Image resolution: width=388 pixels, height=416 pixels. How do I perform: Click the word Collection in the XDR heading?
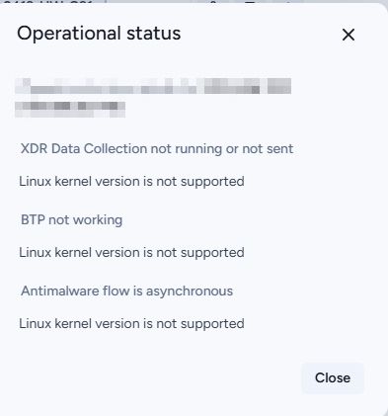tap(116, 149)
